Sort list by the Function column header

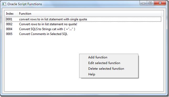[89, 14]
